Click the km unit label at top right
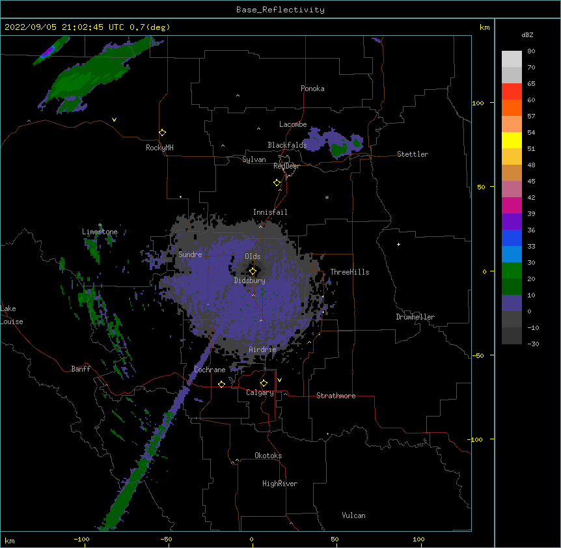Viewport: 561px width, 548px height. click(x=485, y=27)
